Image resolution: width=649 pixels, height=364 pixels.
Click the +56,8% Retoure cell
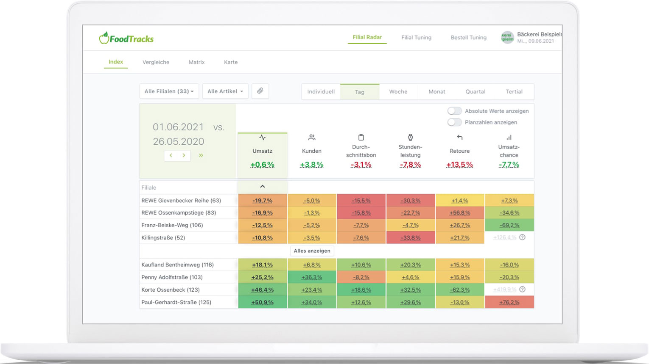coord(460,213)
